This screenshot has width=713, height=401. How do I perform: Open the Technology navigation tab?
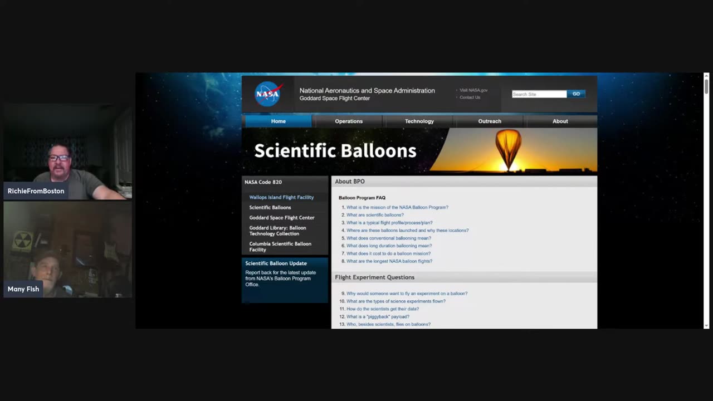pyautogui.click(x=419, y=121)
